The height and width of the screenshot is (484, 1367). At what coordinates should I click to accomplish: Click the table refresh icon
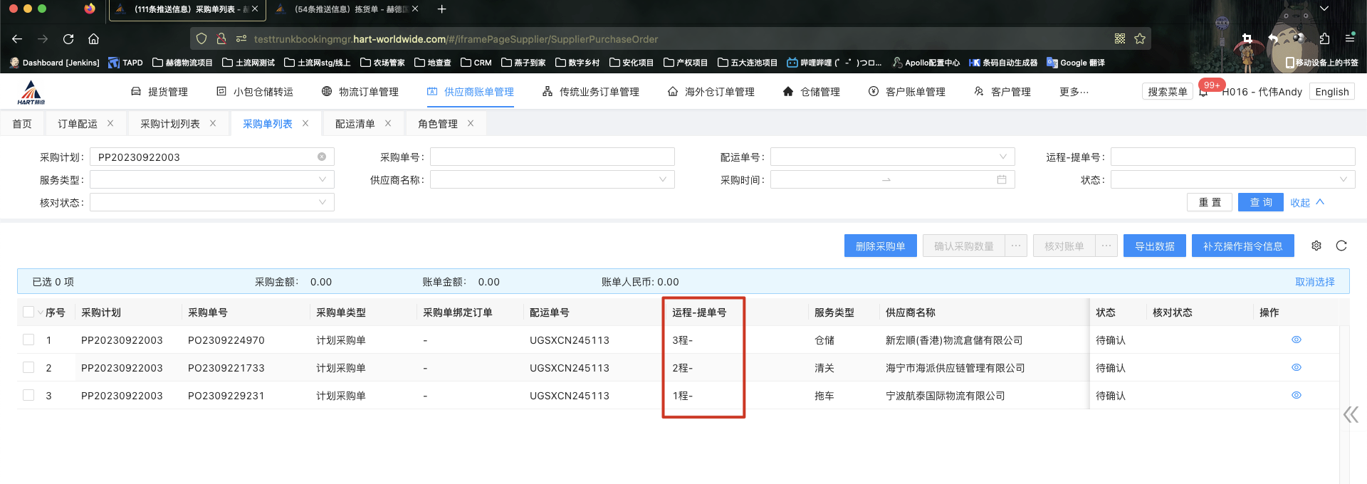pyautogui.click(x=1341, y=246)
